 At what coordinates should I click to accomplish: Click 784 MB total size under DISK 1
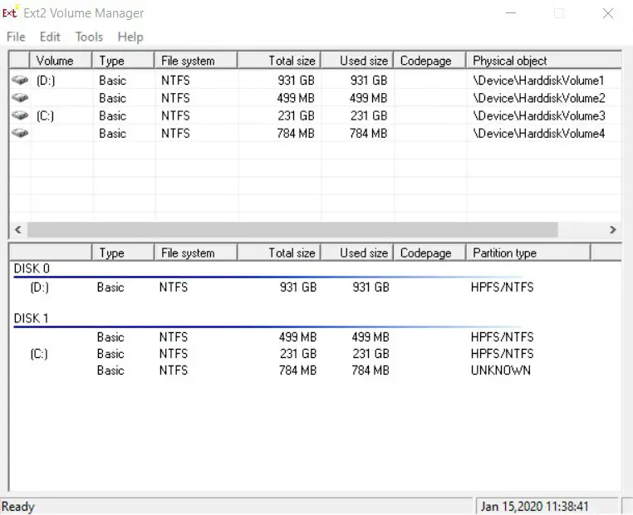(297, 370)
